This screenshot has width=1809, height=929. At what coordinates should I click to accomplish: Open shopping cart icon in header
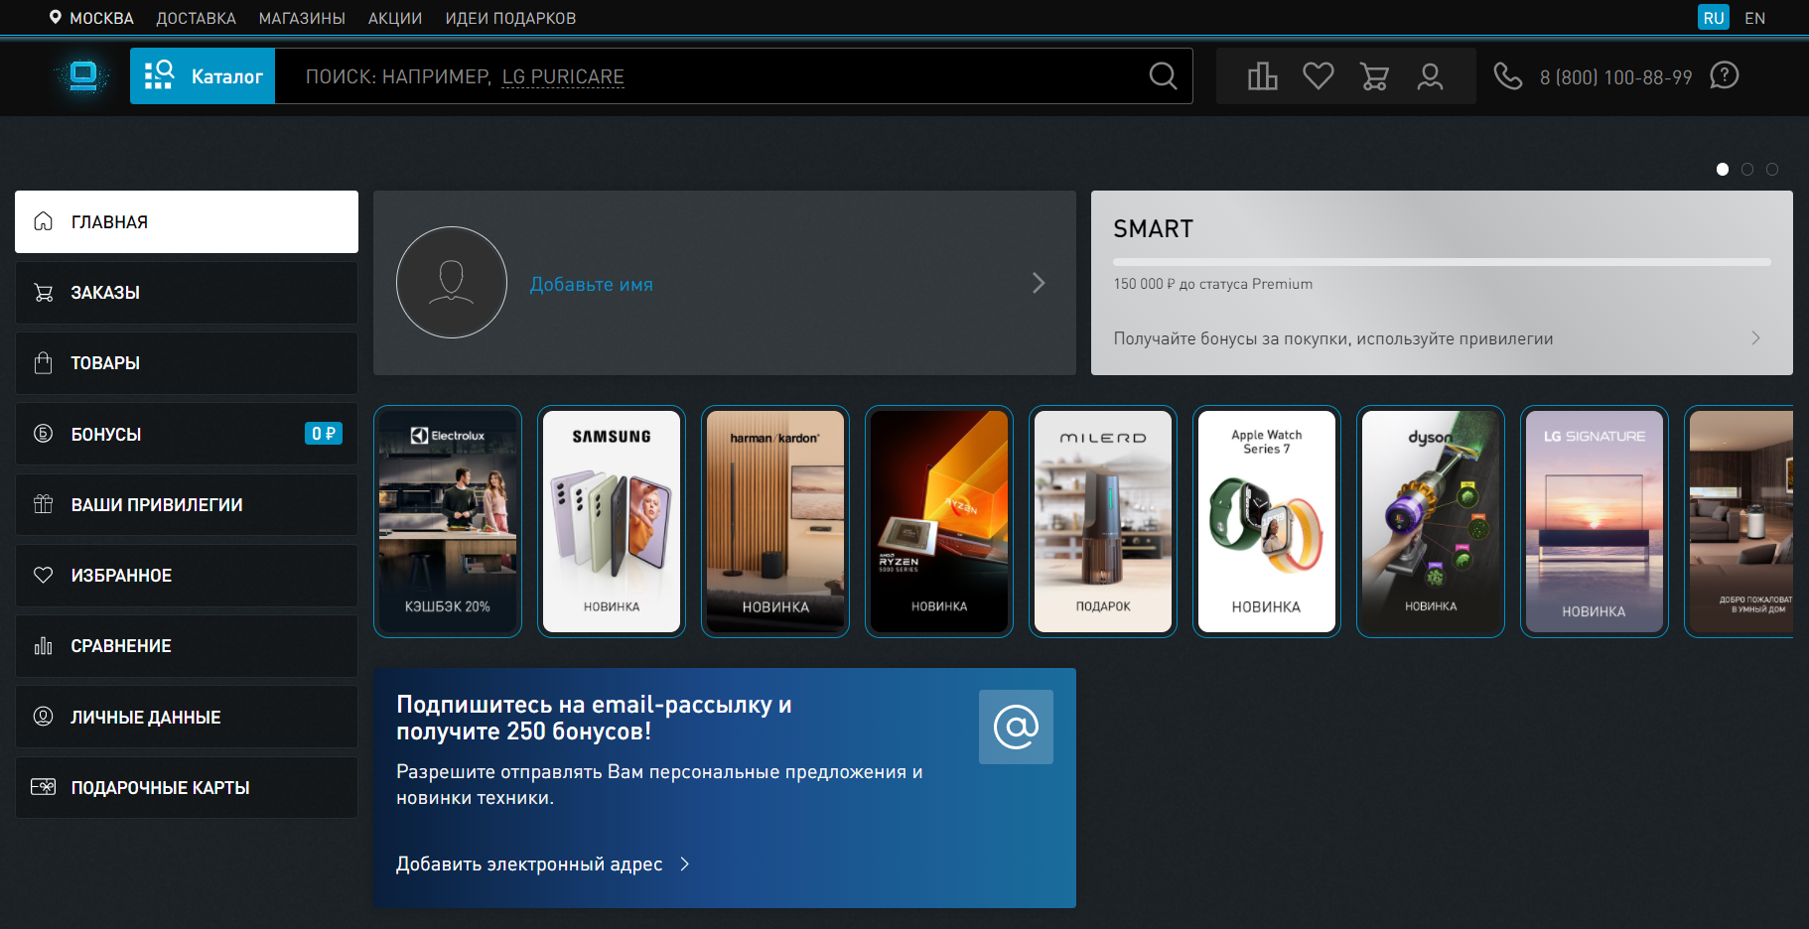[x=1374, y=76]
